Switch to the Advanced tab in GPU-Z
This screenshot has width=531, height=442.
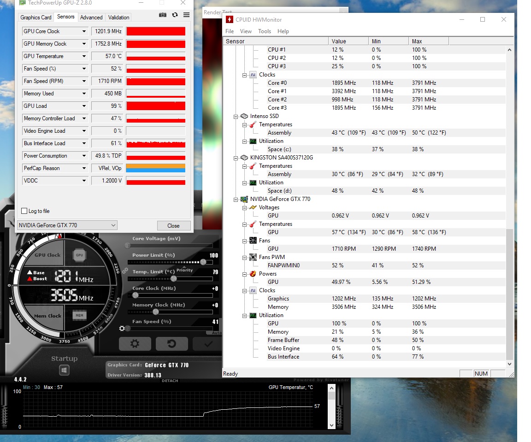[x=91, y=17]
